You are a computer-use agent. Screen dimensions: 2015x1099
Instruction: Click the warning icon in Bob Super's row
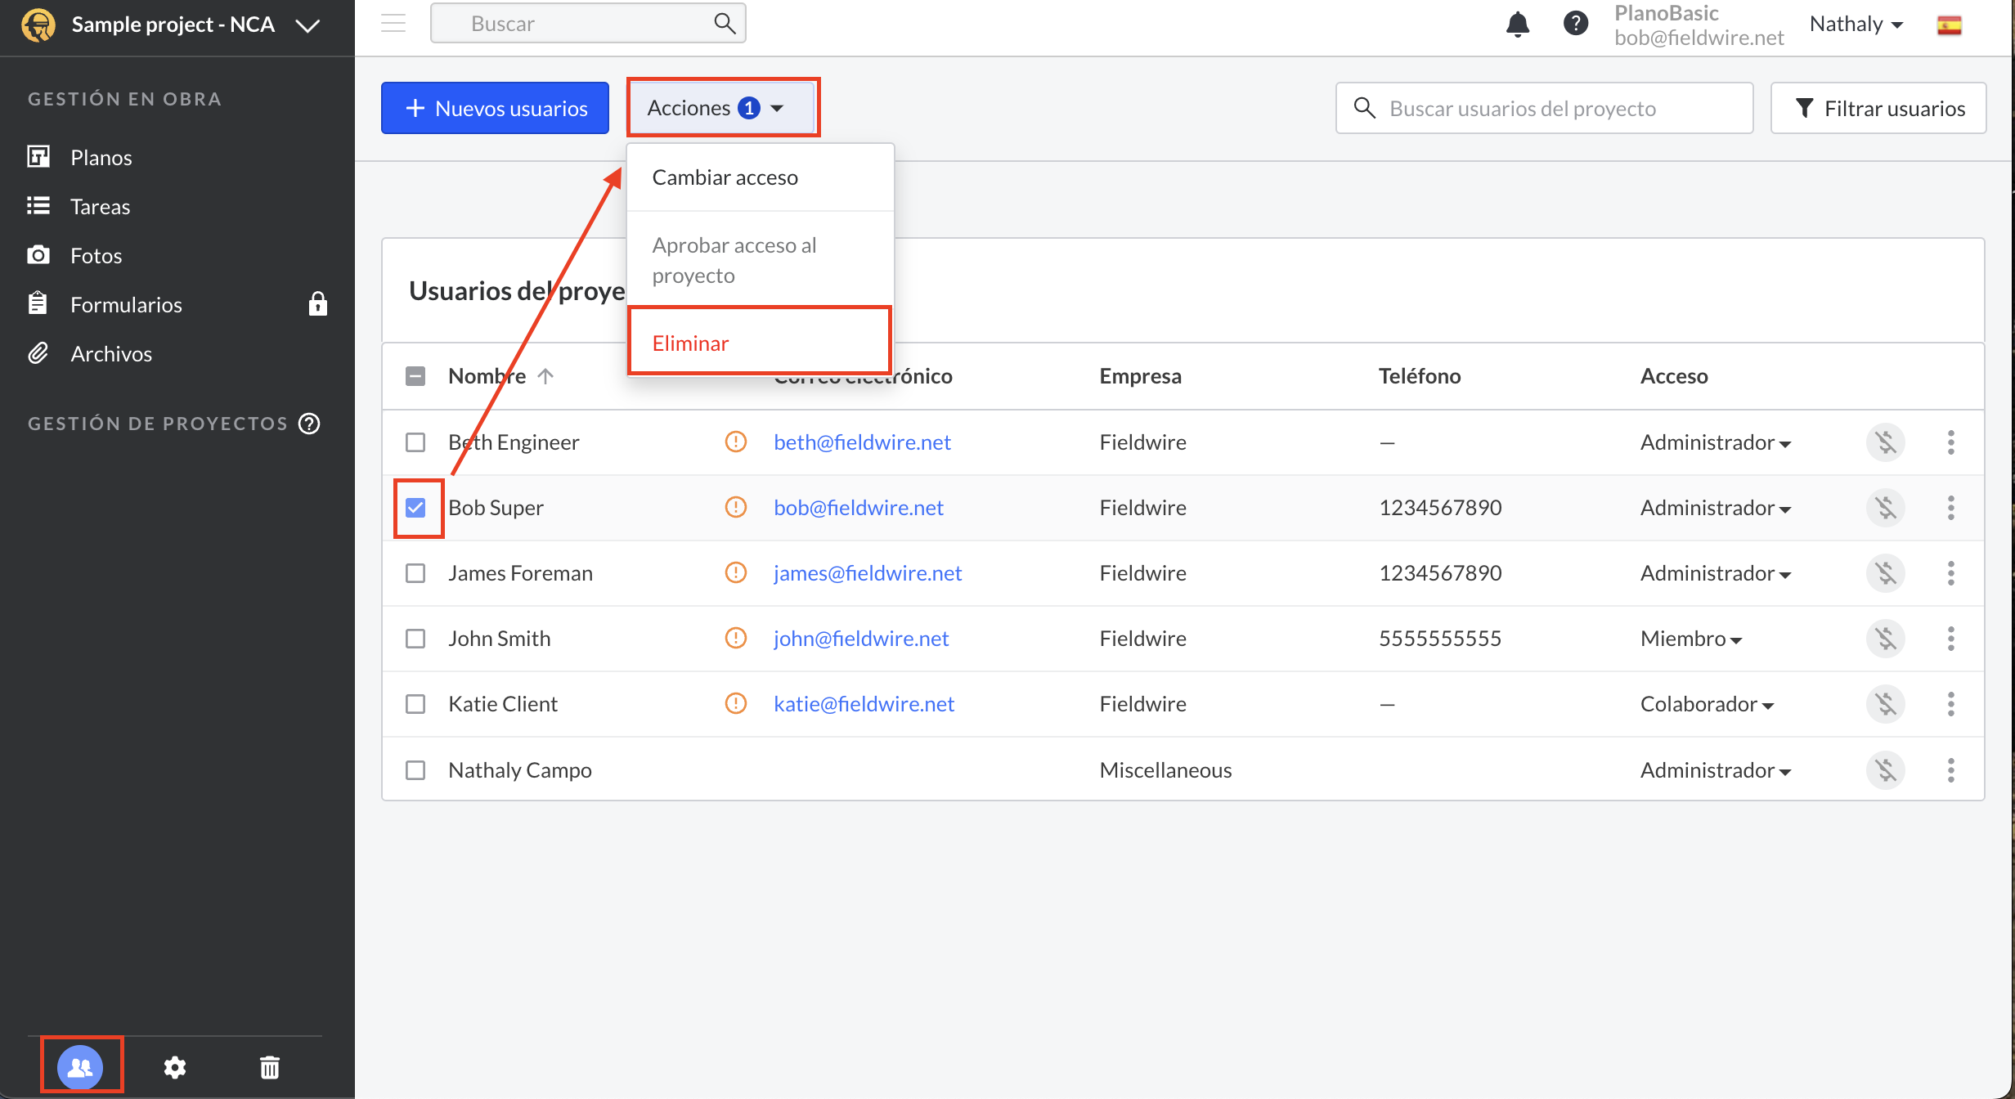[x=736, y=507]
